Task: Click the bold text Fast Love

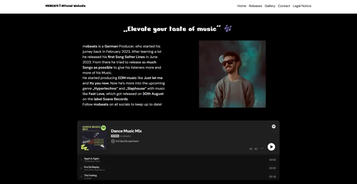Action: [97, 94]
